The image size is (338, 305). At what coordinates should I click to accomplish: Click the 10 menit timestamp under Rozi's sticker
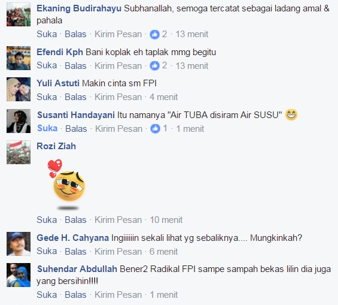coord(166,220)
